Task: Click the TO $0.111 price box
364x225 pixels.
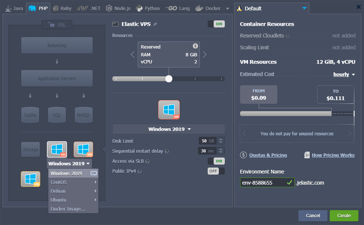Action: (x=335, y=95)
